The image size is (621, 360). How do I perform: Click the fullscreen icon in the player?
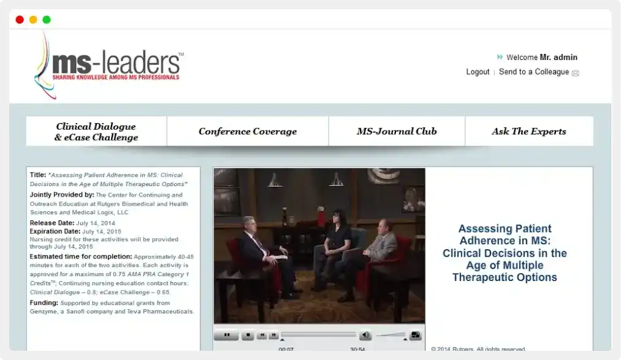pos(416,335)
